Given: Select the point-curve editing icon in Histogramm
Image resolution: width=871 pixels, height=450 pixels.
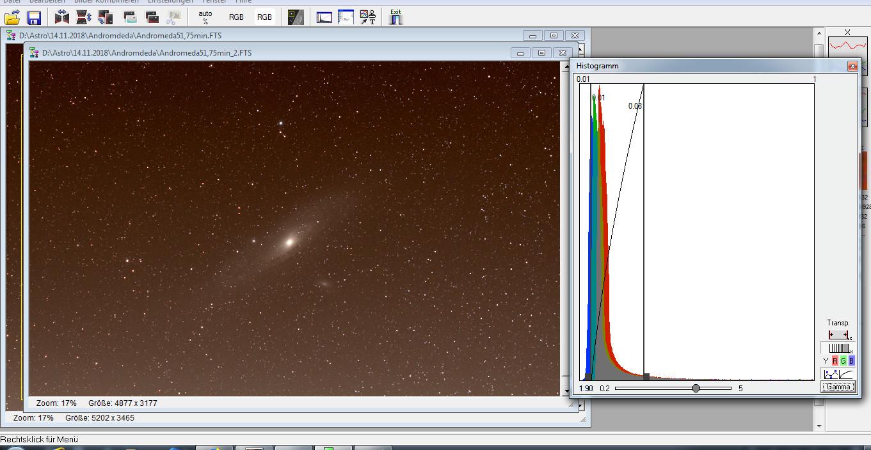Looking at the screenshot, I should pos(831,374).
